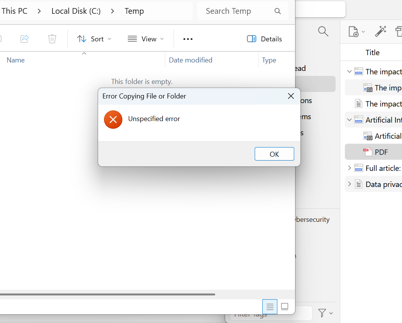The height and width of the screenshot is (323, 402).
Task: Click the red error icon in dialog
Action: point(113,120)
